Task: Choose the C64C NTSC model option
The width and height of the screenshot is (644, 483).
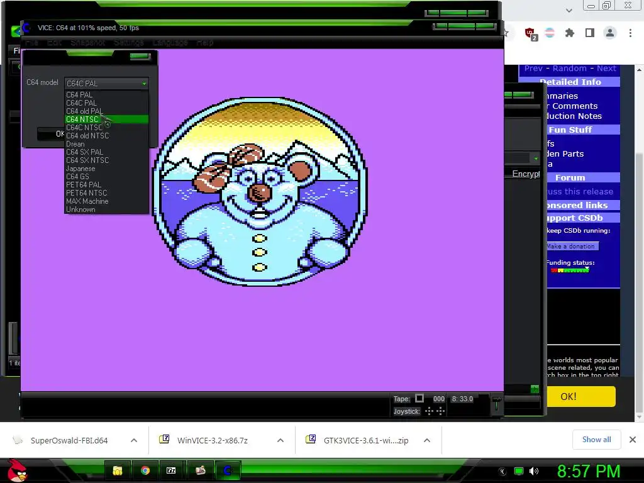Action: 106,128
